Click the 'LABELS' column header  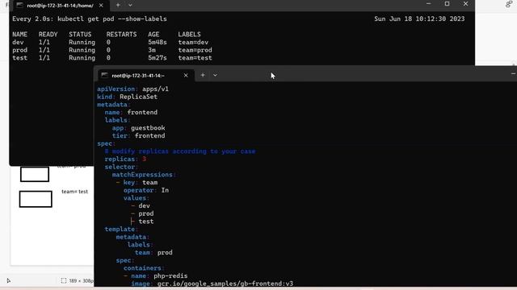click(189, 35)
